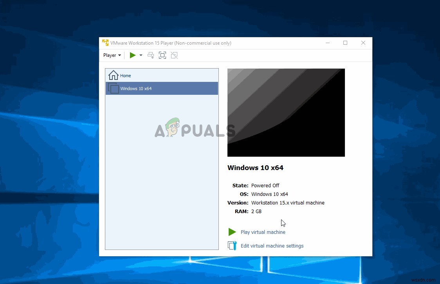Click the Windows 10 x64 title heading
This screenshot has height=284, width=440.
255,167
